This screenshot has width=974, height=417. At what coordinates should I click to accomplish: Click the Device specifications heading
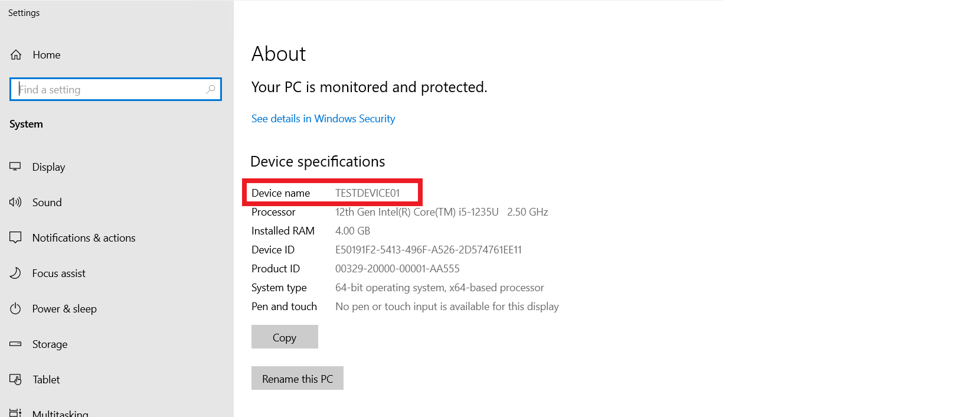coord(318,161)
